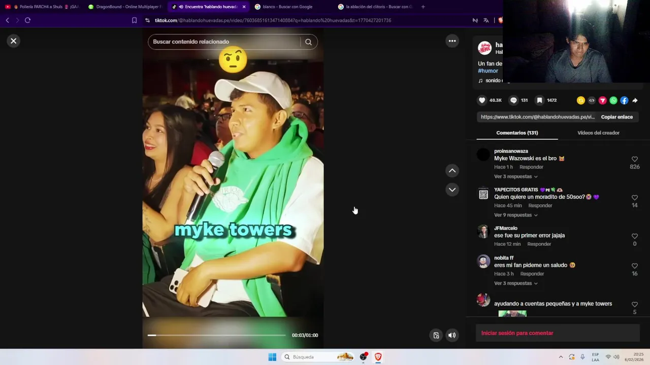Image resolution: width=650 pixels, height=365 pixels.
Task: Click the #humor hashtag
Action: tap(488, 71)
